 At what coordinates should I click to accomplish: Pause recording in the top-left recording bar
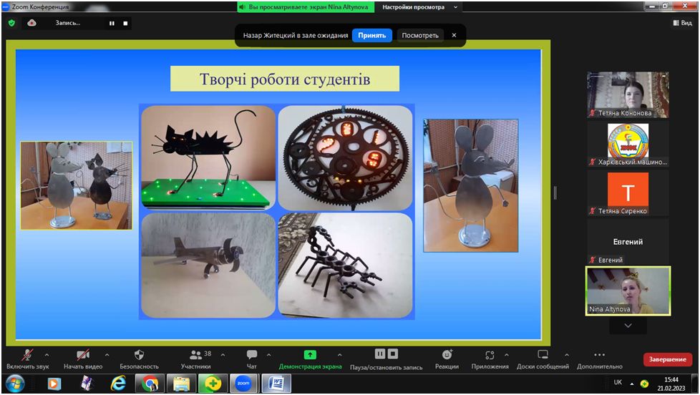click(x=112, y=23)
